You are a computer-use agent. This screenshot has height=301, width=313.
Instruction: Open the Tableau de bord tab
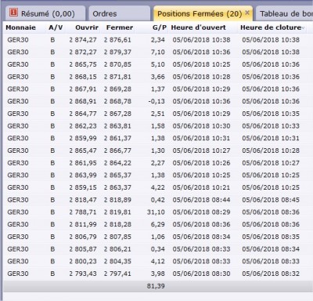pyautogui.click(x=285, y=13)
